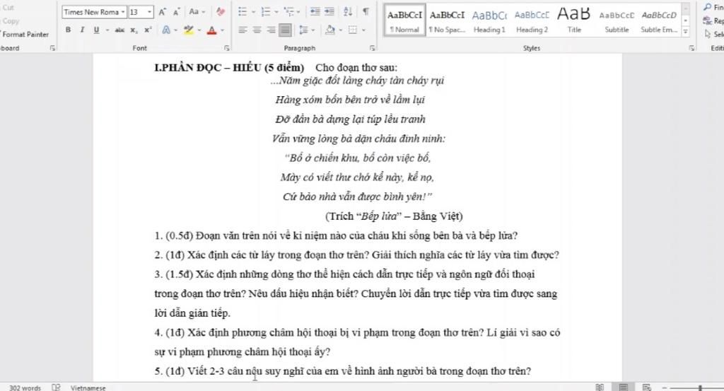Switch to Web Layout view
The width and height of the screenshot is (724, 391).
tap(647, 387)
